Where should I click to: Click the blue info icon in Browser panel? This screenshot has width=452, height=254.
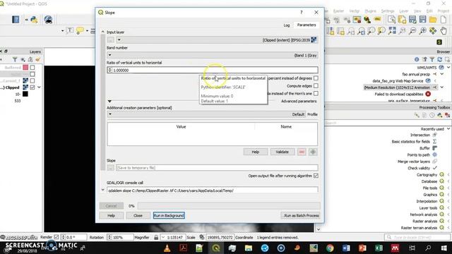[x=417, y=59]
